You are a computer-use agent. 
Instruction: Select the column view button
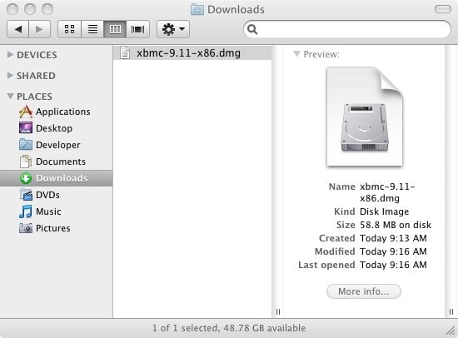pyautogui.click(x=115, y=29)
